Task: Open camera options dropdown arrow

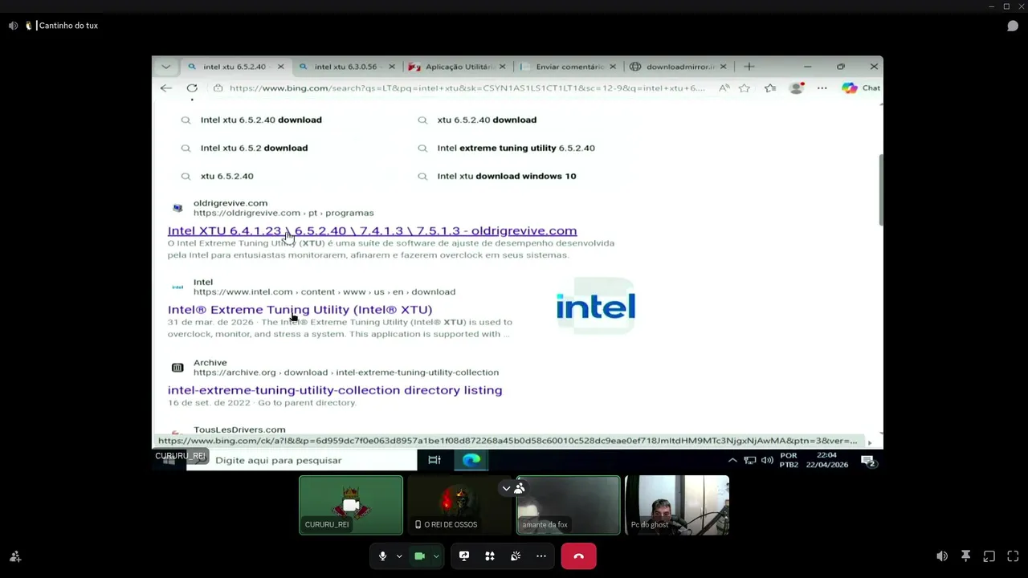Action: coord(436,556)
